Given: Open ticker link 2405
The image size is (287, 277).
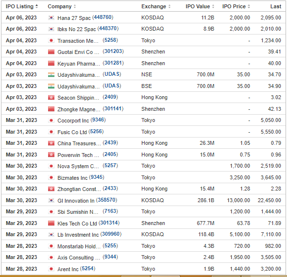Looking at the screenshot, I should pyautogui.click(x=110, y=154).
